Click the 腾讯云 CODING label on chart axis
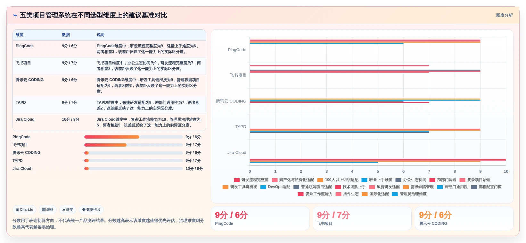Image resolution: width=526 pixels, height=243 pixels. [x=231, y=101]
